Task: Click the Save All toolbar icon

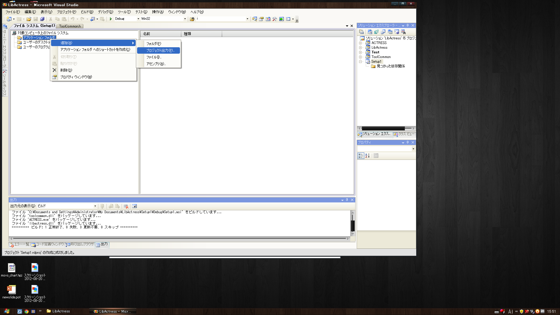Action: (x=42, y=19)
